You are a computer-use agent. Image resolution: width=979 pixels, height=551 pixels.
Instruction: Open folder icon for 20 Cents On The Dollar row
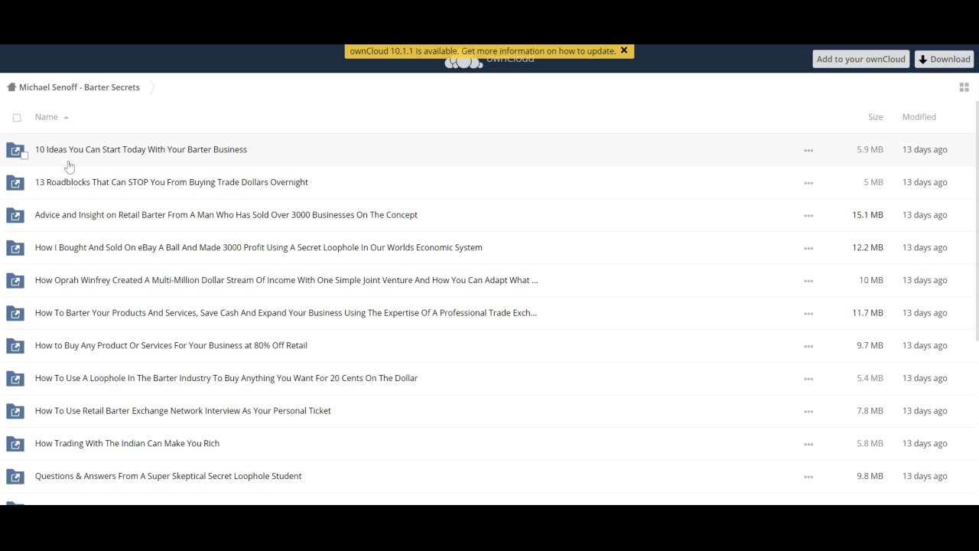pos(15,379)
